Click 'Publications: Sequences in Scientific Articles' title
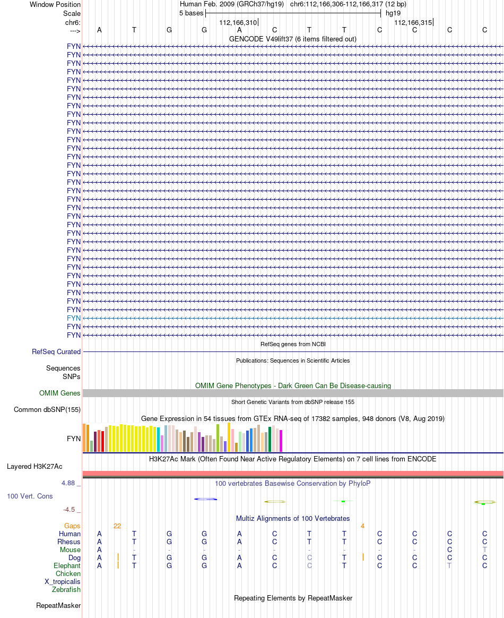This screenshot has width=504, height=618. click(293, 360)
